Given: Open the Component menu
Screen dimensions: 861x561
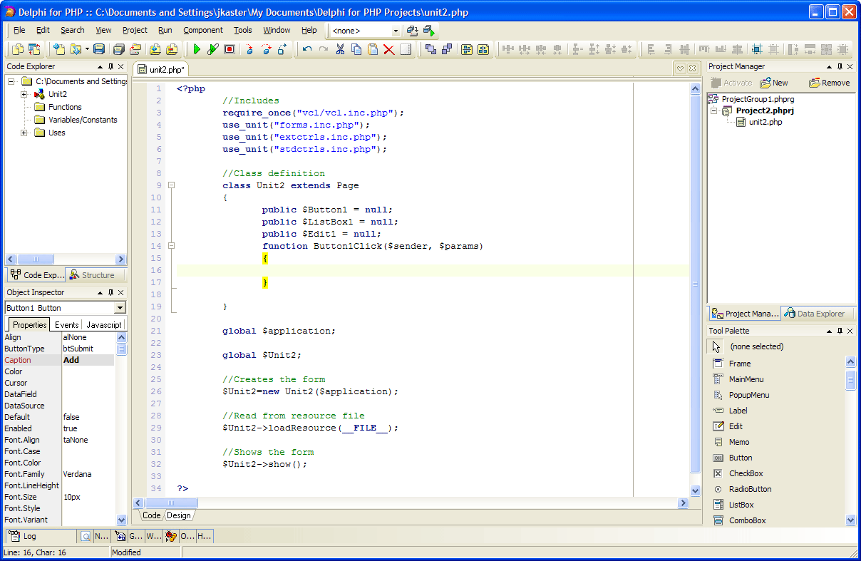Looking at the screenshot, I should coord(203,30).
